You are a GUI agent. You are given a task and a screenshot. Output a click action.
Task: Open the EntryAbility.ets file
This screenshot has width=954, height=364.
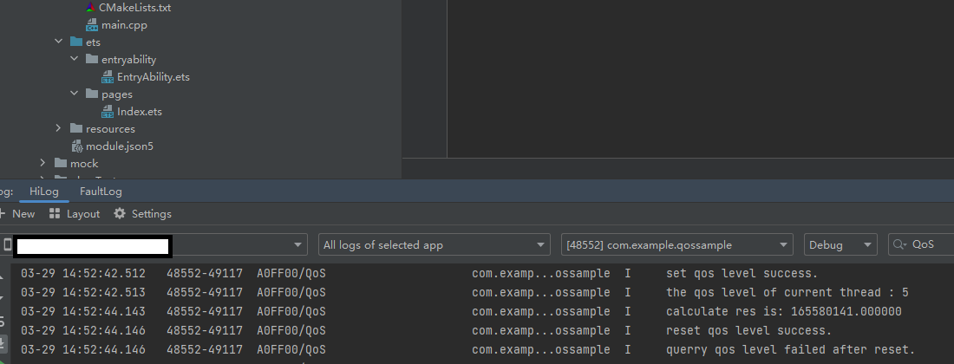[153, 77]
